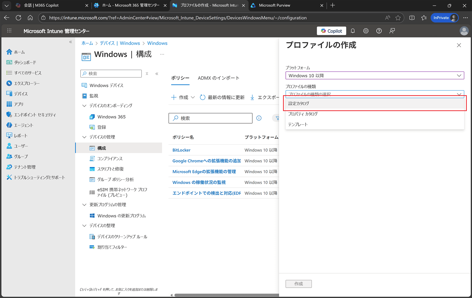Image resolution: width=472 pixels, height=298 pixels.
Task: Switch to the ADMX のインポート tab
Action: 218,78
